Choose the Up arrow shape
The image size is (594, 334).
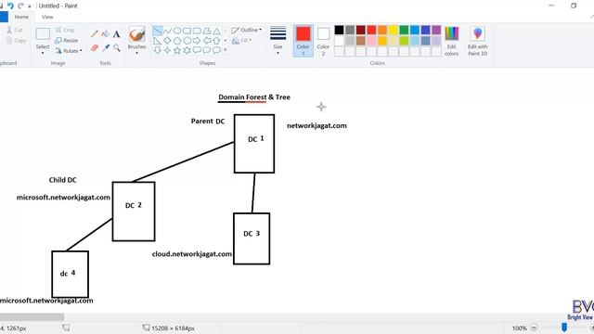[x=216, y=41]
